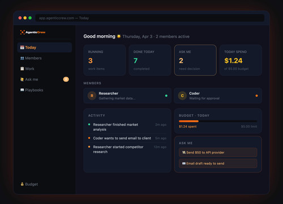Open the Running work items card

pos(105,60)
